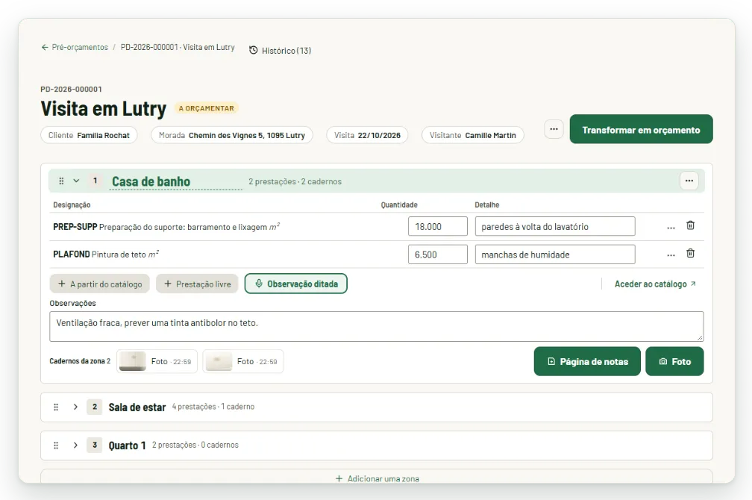752x500 pixels.
Task: Edit detail 'paredes à volta do lavatório'
Action: [555, 226]
